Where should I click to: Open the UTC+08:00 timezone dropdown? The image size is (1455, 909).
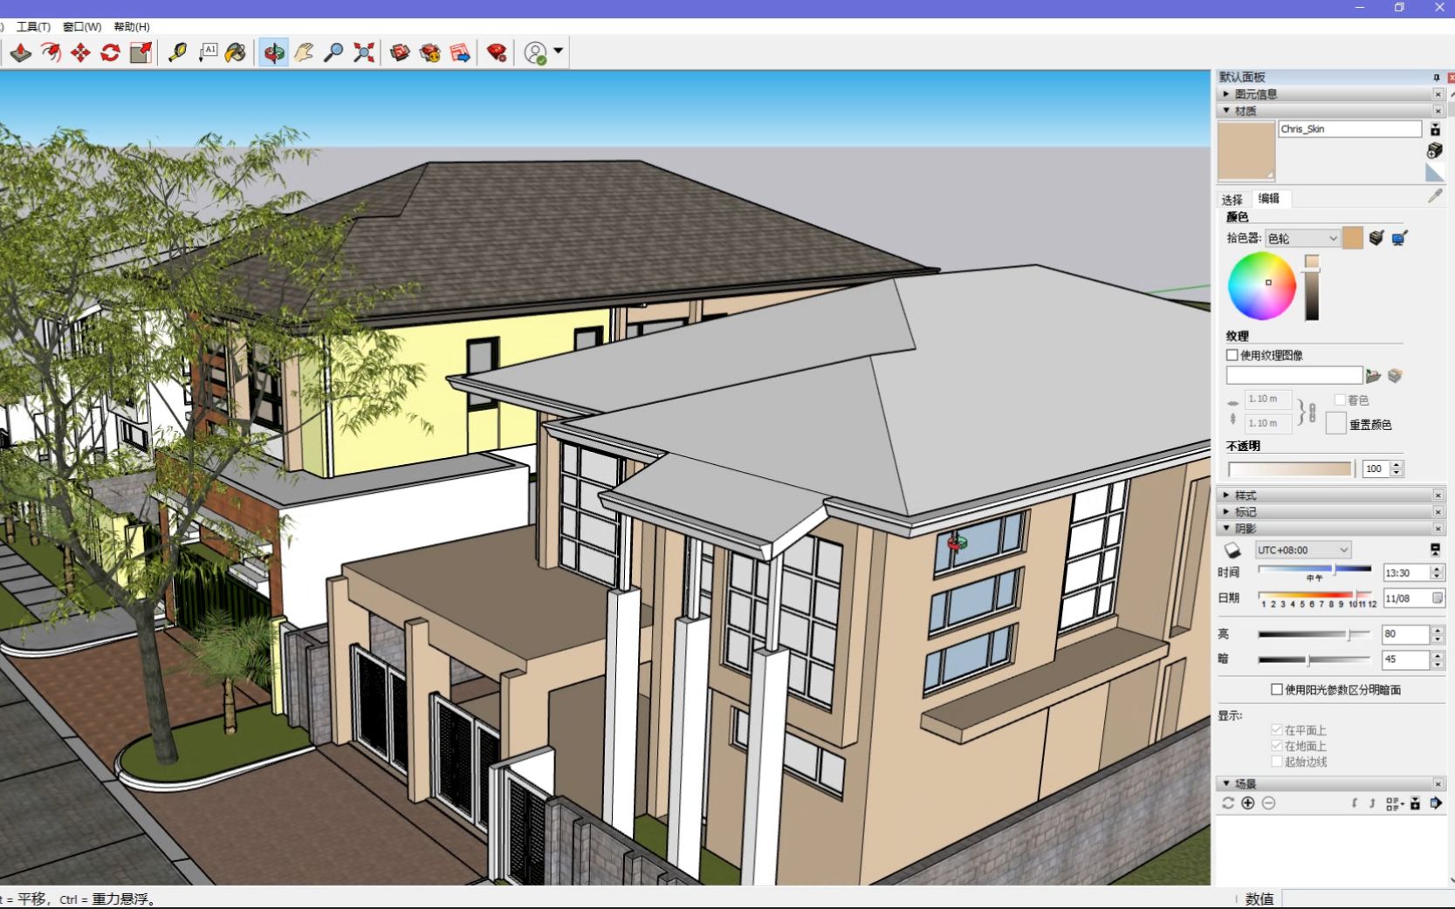click(x=1302, y=550)
